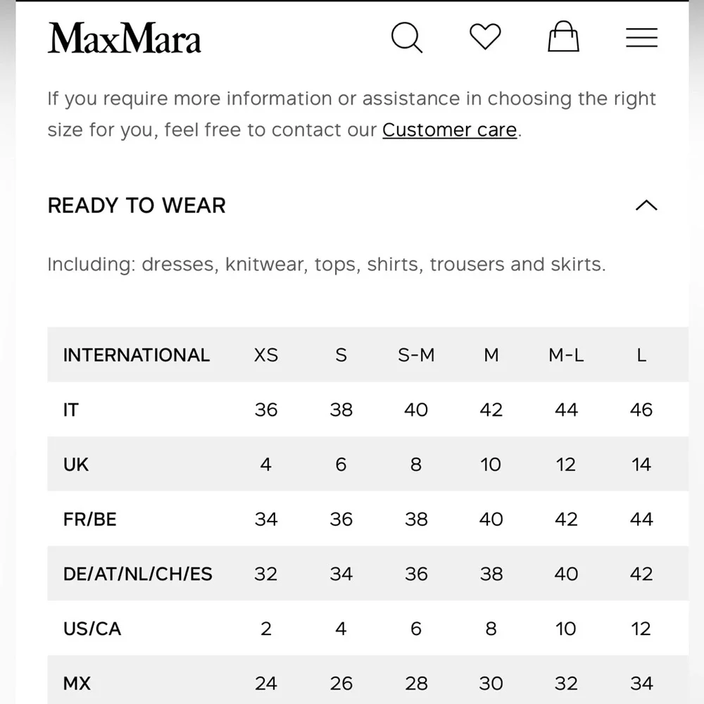Image resolution: width=704 pixels, height=704 pixels.
Task: Select the heart icon between search and bag
Action: tap(485, 37)
